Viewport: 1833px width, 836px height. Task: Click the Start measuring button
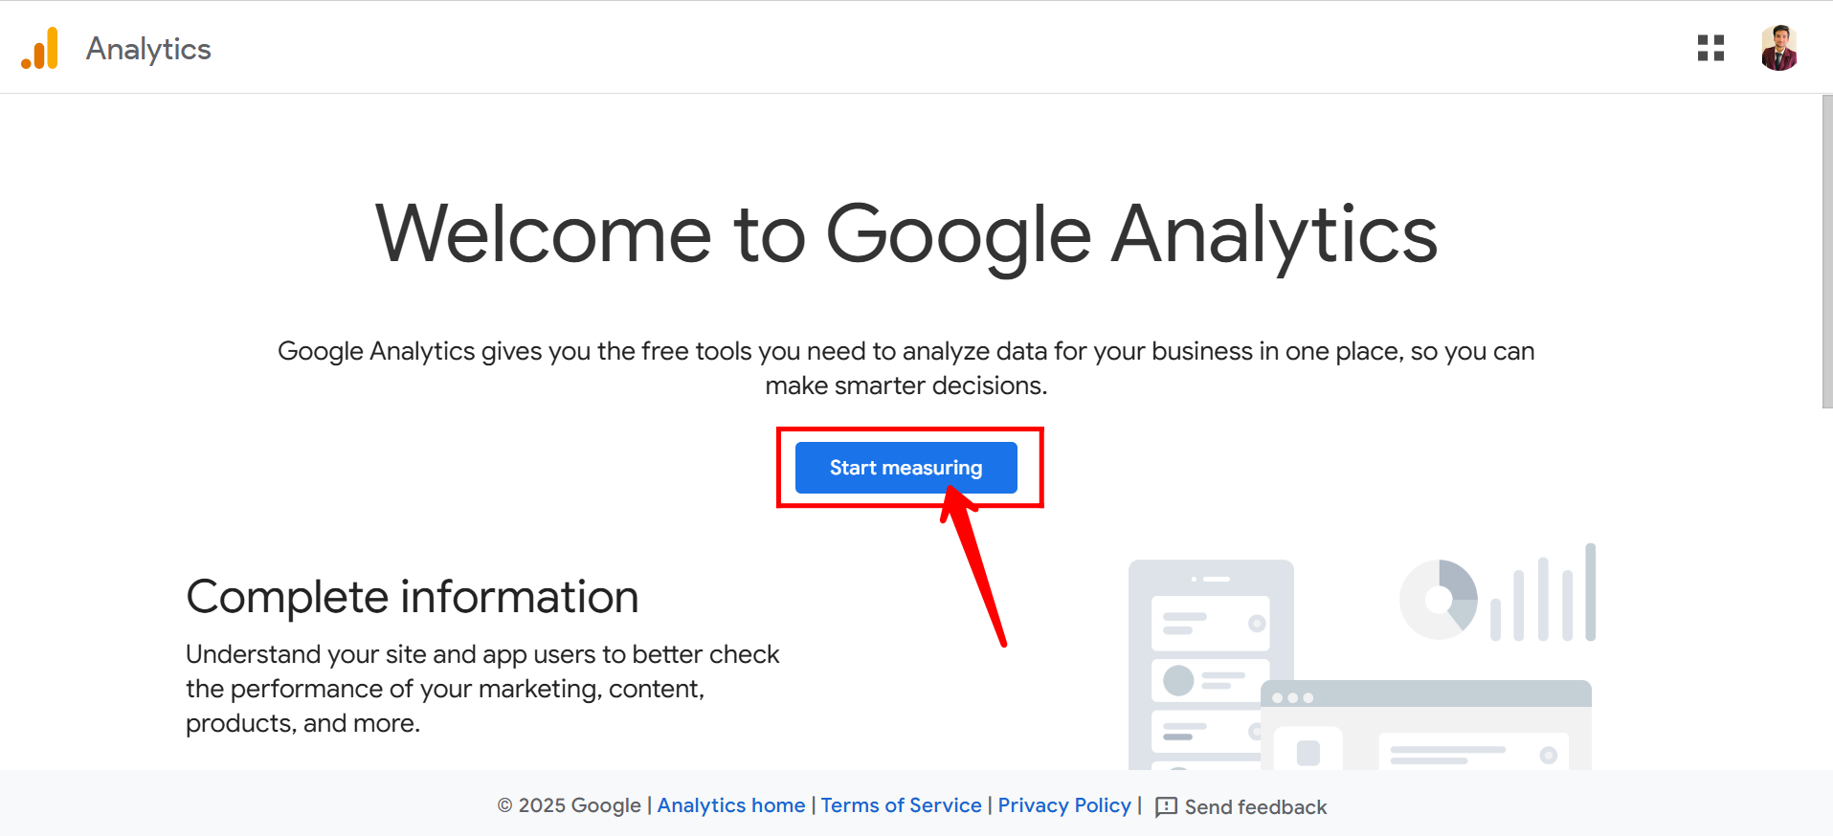(x=905, y=468)
